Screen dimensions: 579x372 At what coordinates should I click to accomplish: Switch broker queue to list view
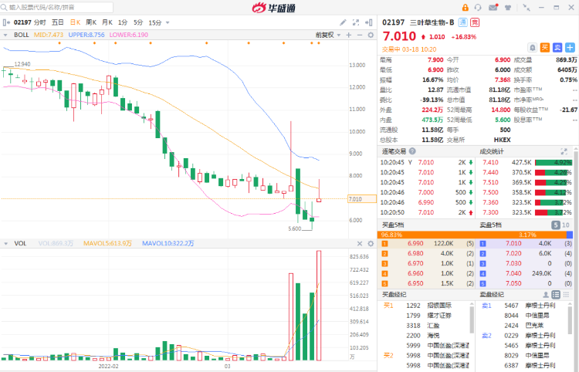tap(556, 295)
